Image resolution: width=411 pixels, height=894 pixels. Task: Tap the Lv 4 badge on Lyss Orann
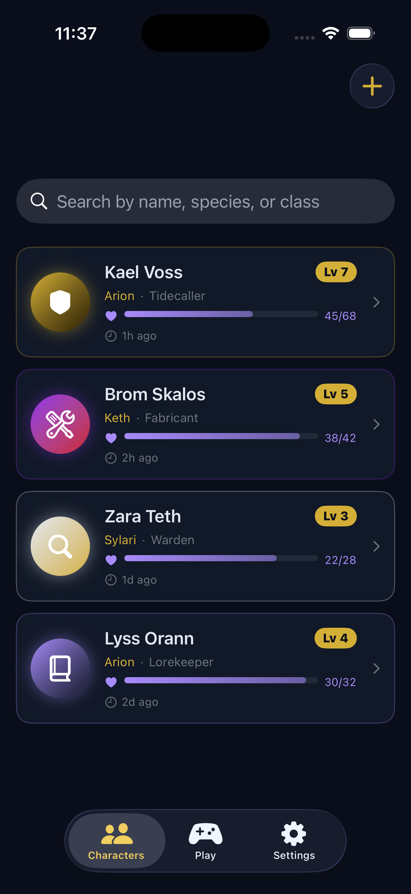tap(335, 638)
